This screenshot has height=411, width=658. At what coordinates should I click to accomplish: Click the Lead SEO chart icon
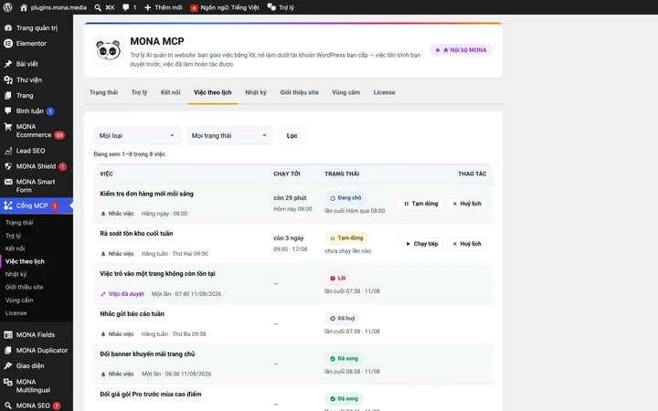point(8,151)
